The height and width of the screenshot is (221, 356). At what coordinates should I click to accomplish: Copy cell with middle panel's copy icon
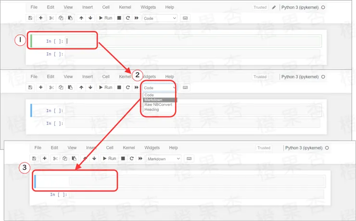coord(61,87)
